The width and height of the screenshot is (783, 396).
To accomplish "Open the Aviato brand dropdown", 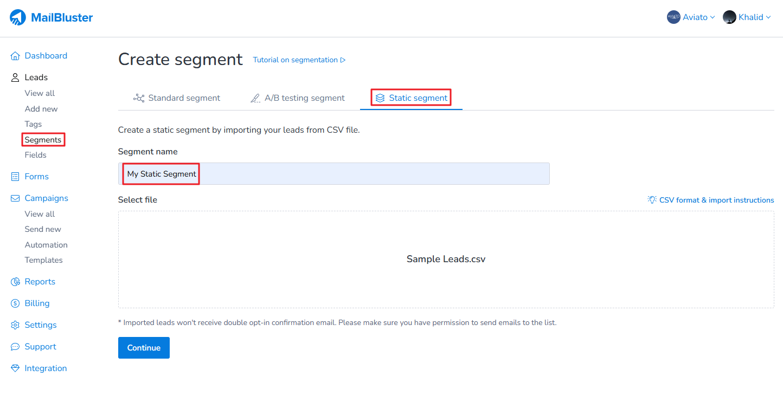I will pyautogui.click(x=691, y=17).
